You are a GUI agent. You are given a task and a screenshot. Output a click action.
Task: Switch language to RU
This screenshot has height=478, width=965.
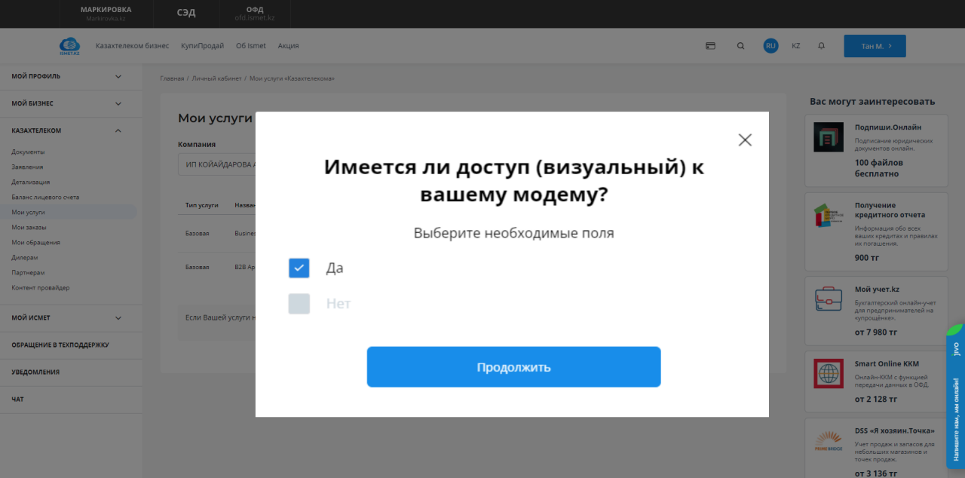coord(770,46)
